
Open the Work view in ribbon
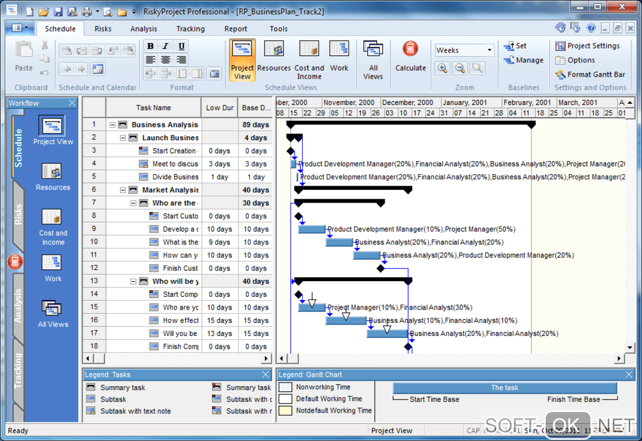pos(339,57)
